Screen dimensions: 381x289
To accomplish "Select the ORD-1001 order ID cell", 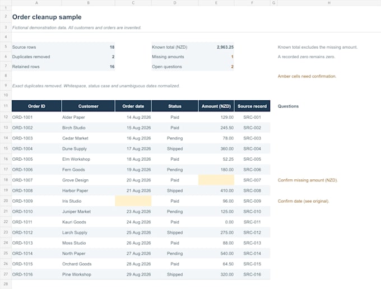I will click(x=36, y=117).
